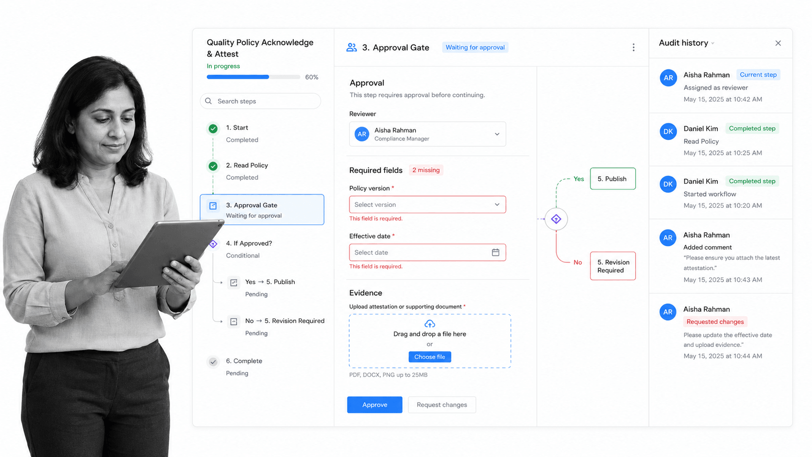
Task: Click the AR avatar next to Assigned as reviewer
Action: [x=668, y=78]
